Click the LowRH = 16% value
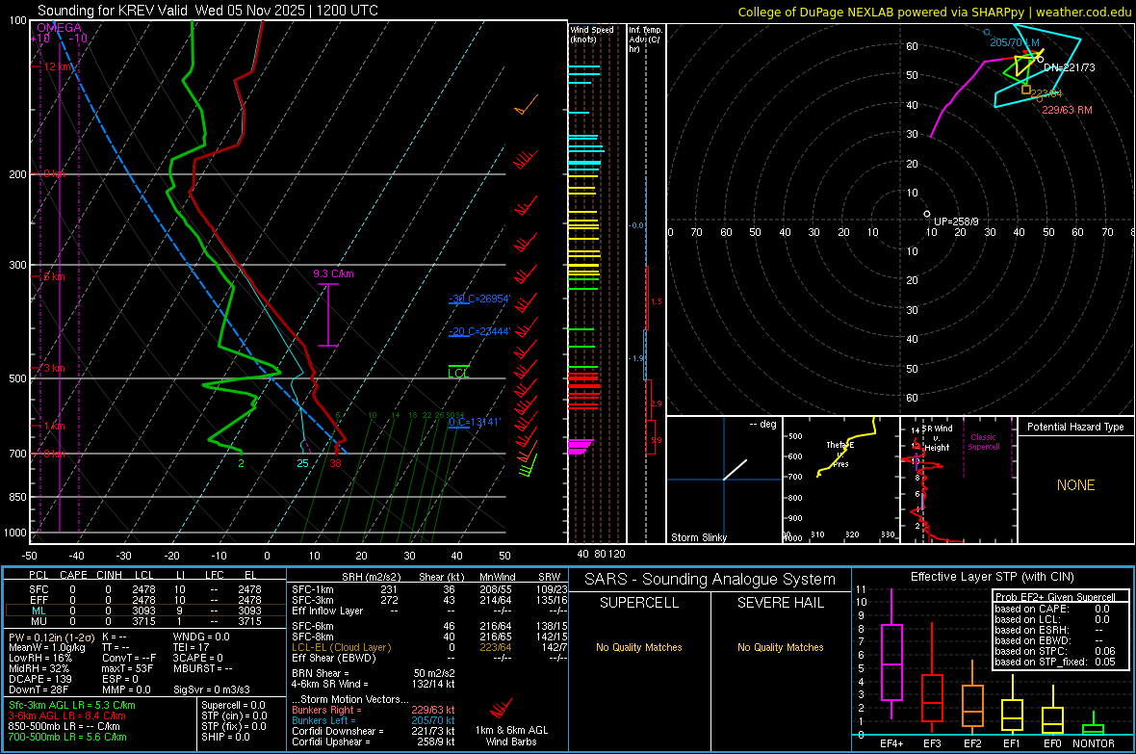This screenshot has width=1136, height=754. 40,659
